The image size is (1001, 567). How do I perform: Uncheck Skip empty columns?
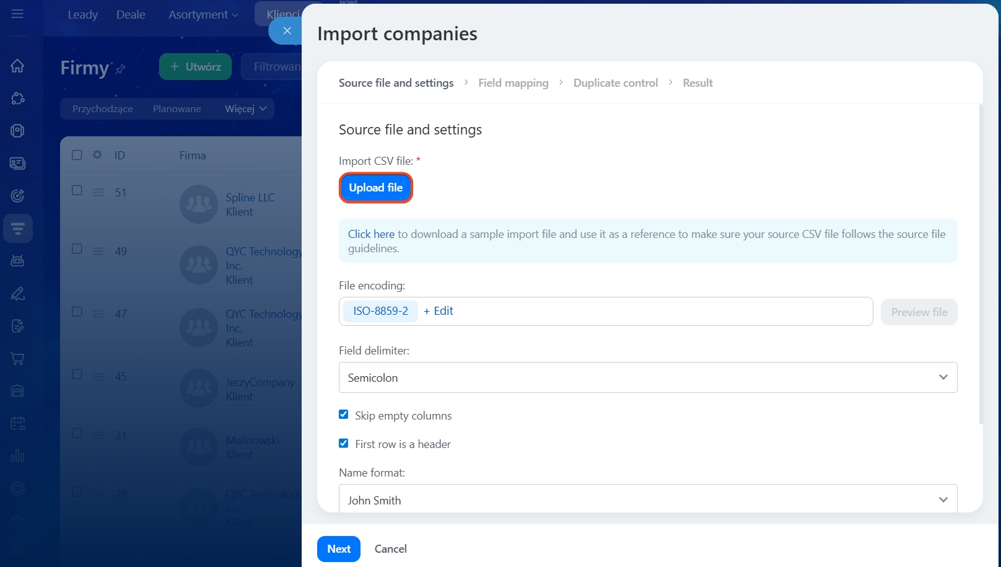click(344, 415)
